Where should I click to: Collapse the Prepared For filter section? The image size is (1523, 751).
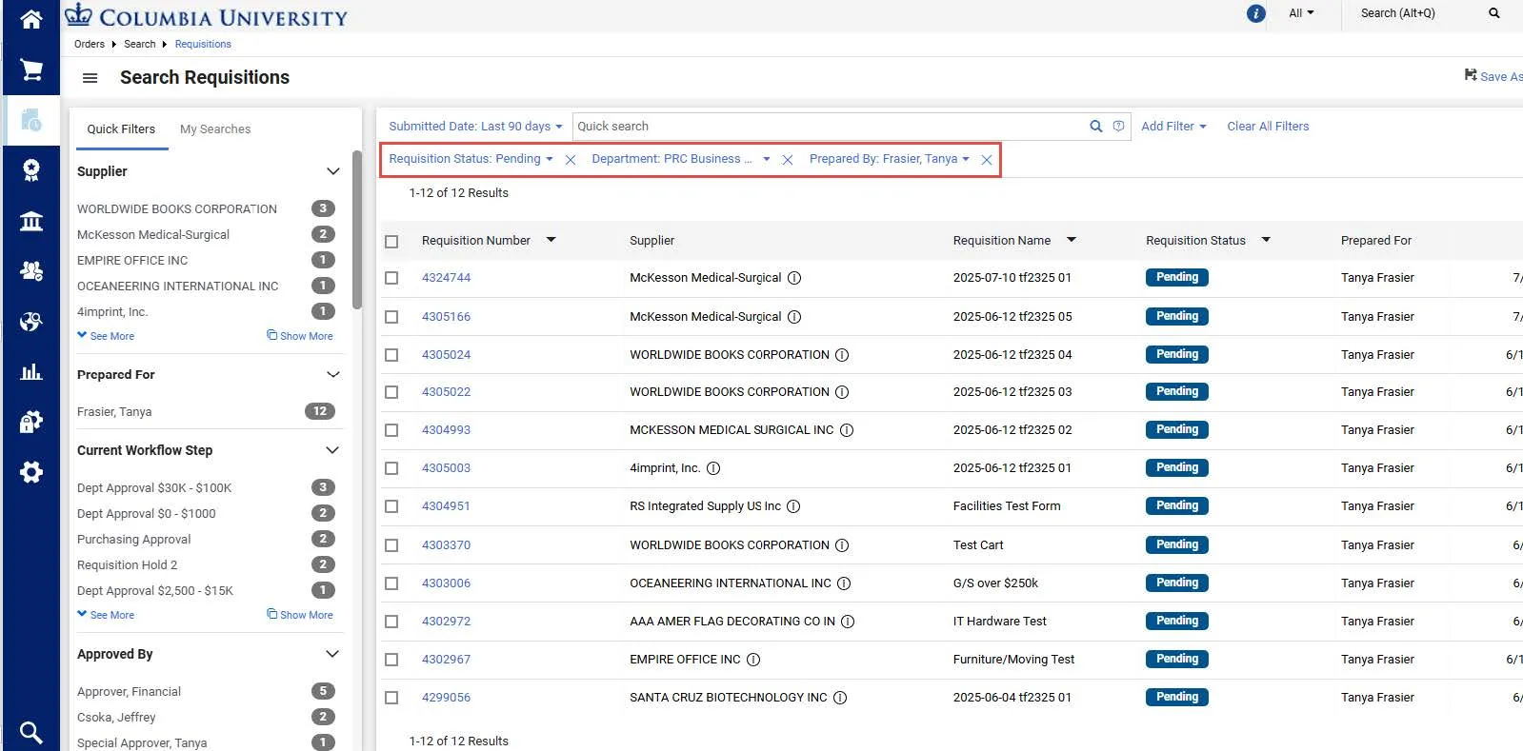coord(333,375)
